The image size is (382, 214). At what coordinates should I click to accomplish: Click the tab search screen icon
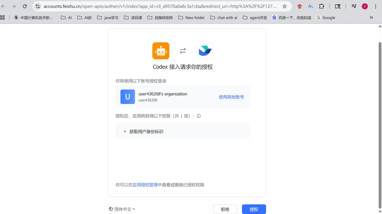tap(338, 7)
